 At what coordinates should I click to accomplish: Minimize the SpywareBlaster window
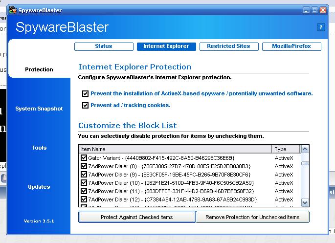306,10
